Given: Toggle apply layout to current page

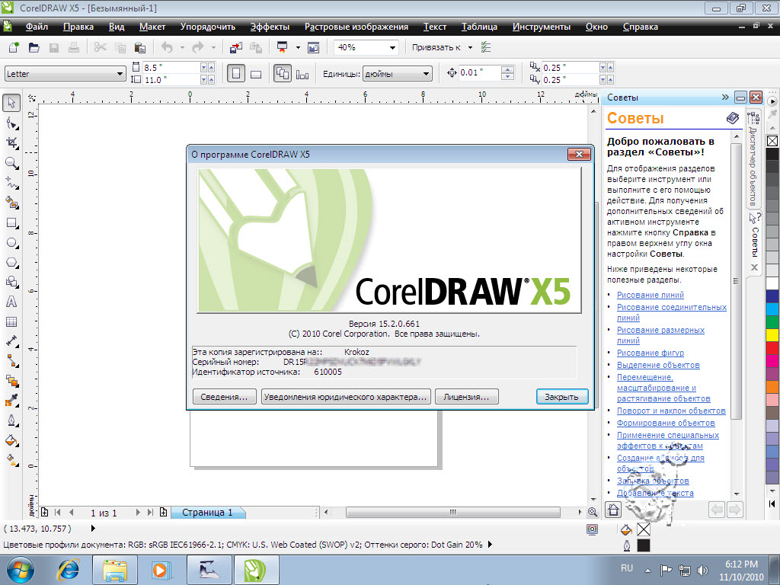Looking at the screenshot, I should pos(302,74).
